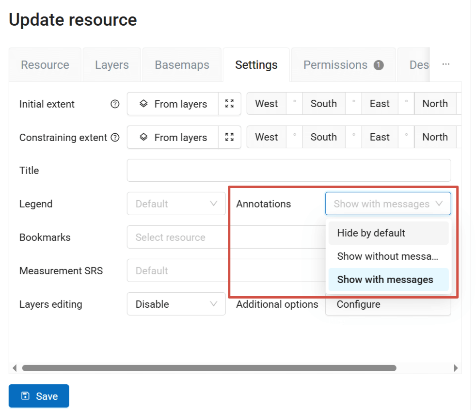
Task: Click the scrollbar left arrow
Action: pyautogui.click(x=15, y=368)
